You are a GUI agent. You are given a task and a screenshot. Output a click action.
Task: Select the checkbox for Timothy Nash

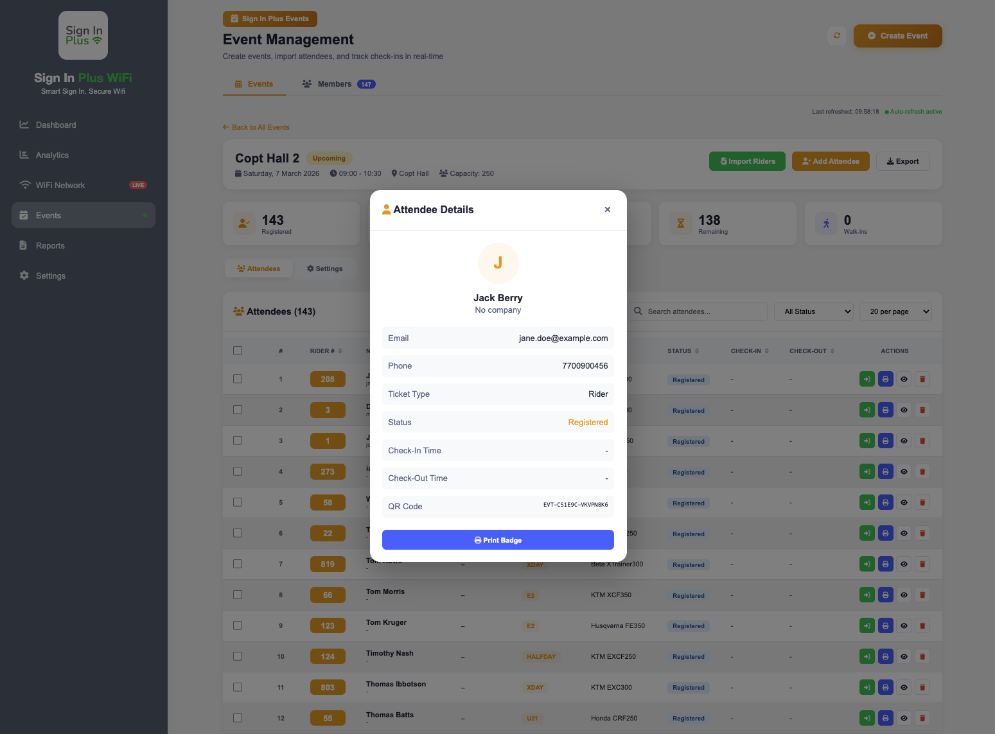point(238,656)
